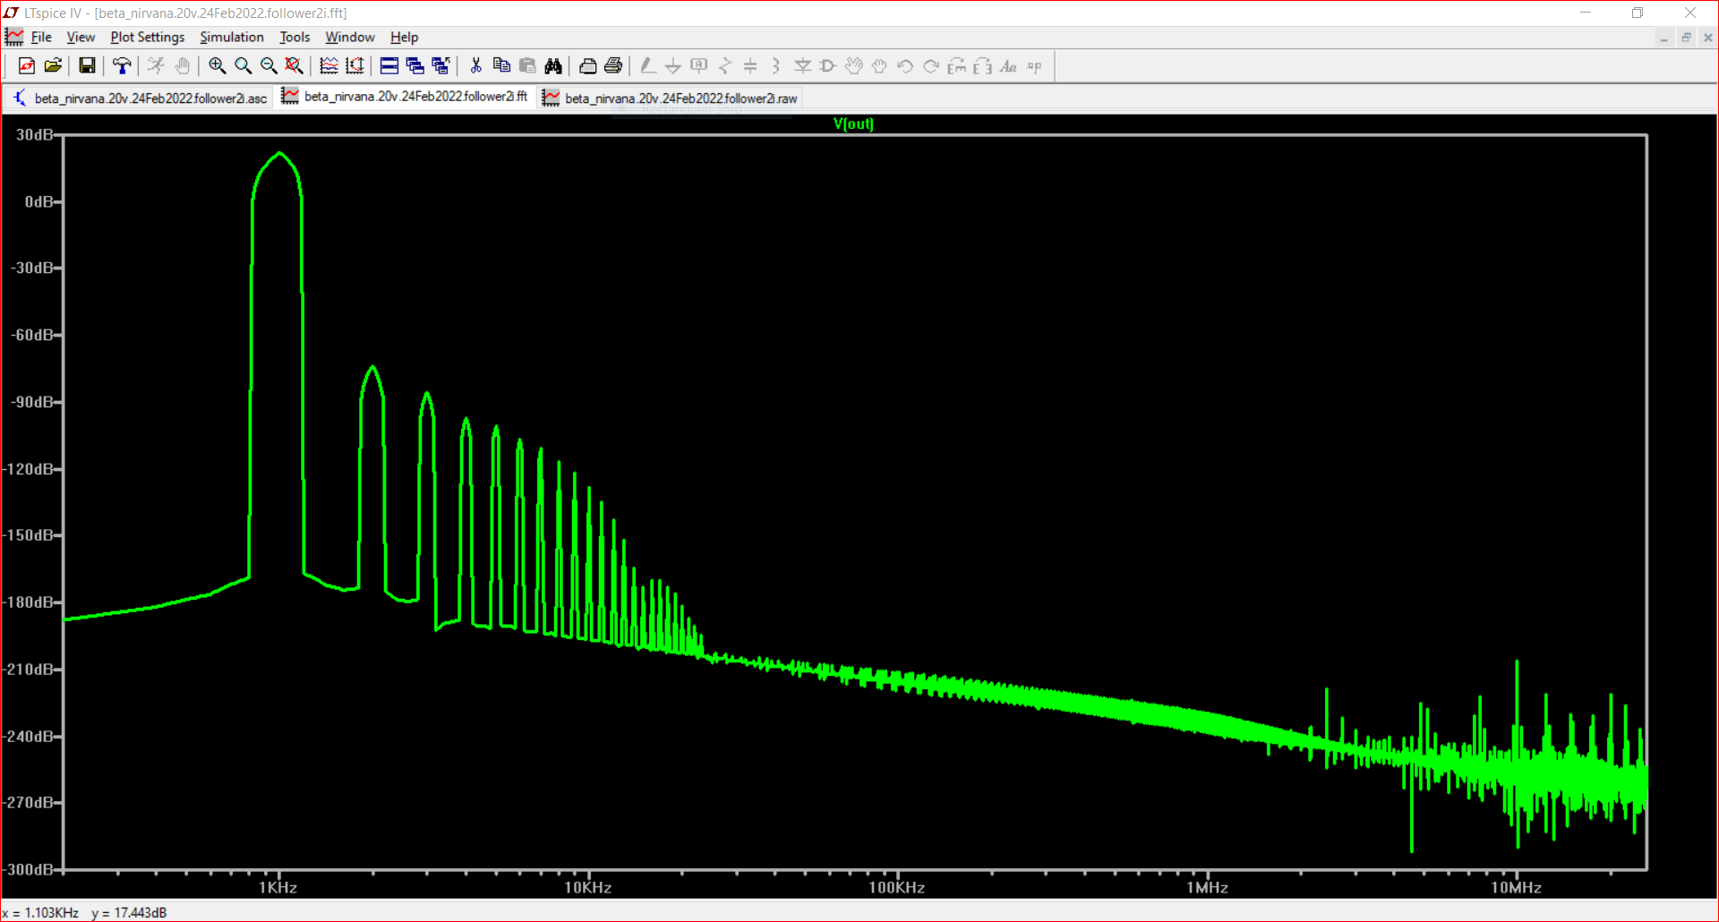Open the Simulation menu
The width and height of the screenshot is (1719, 922).
pyautogui.click(x=232, y=37)
